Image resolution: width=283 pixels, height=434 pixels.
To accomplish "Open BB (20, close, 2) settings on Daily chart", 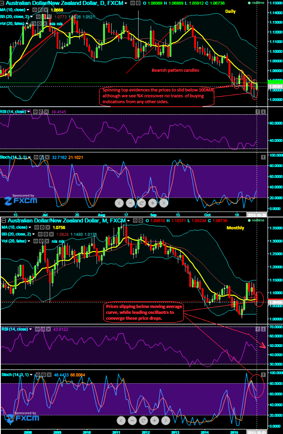I will [x=44, y=17].
